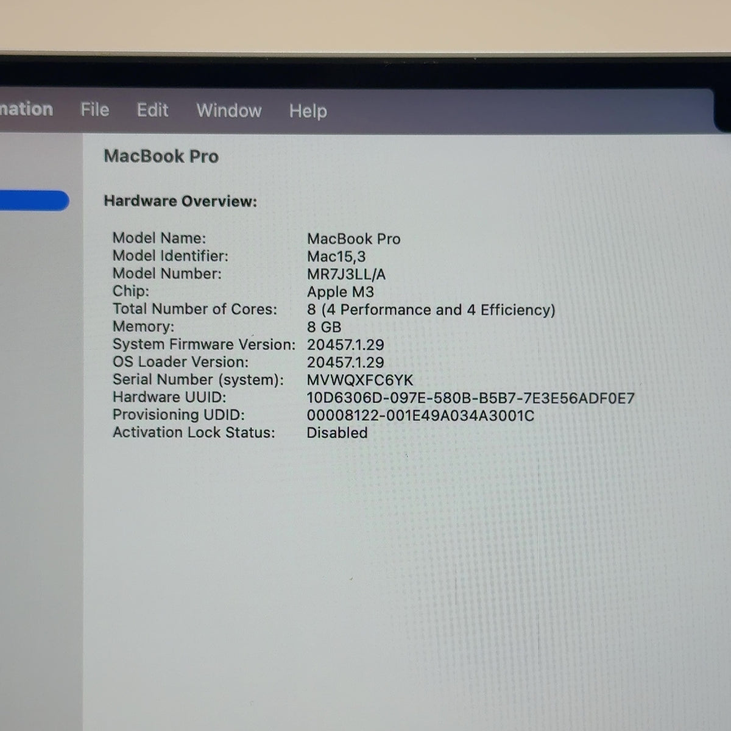Click the Chip label
This screenshot has width=731, height=731.
click(x=131, y=291)
